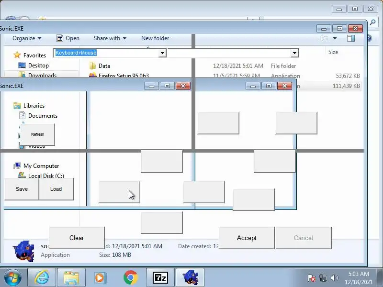The height and width of the screenshot is (287, 383).
Task: Expand the empty second combo box arrow
Action: click(x=294, y=53)
